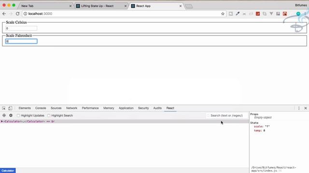
Task: Activate the DevTools inspect element tool
Action: click(4, 108)
